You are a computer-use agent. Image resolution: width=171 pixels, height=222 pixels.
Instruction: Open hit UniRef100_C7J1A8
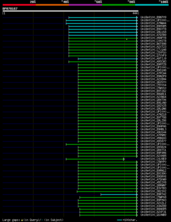153,50
